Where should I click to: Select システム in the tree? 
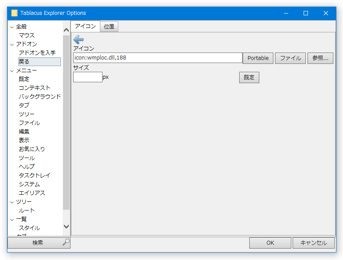(29, 184)
